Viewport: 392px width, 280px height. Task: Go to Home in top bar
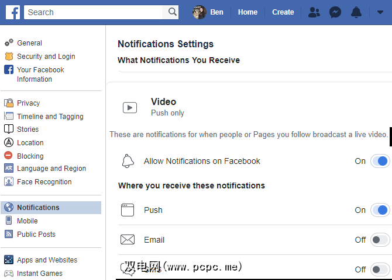pyautogui.click(x=247, y=12)
